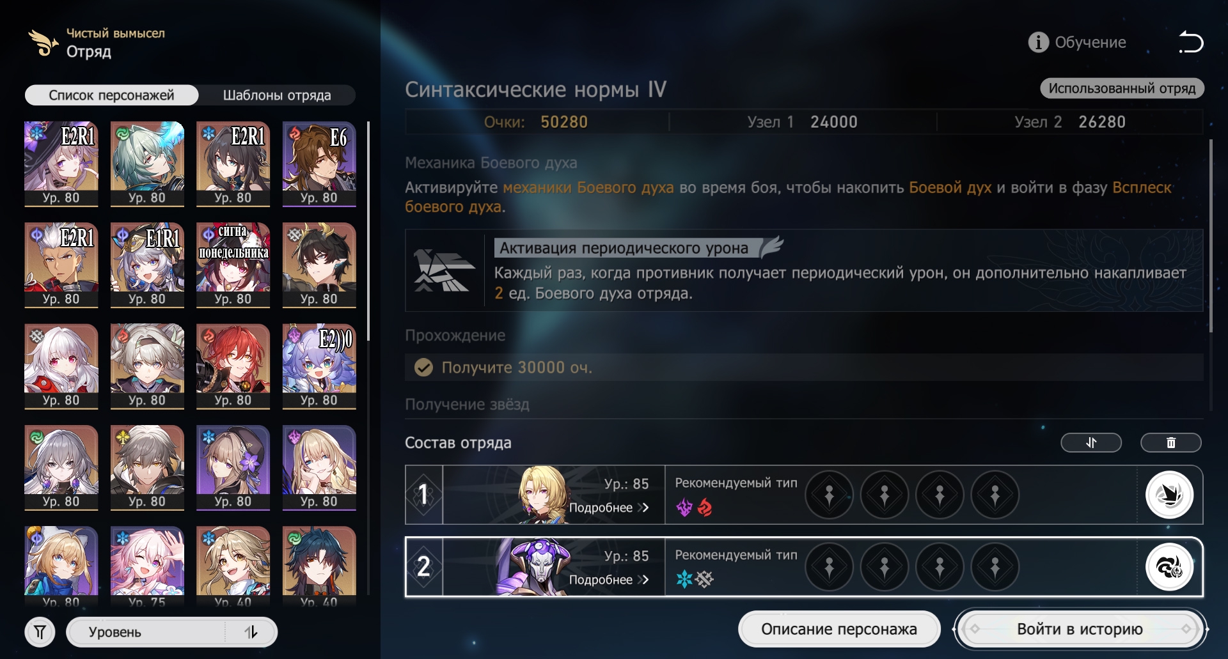Viewport: 1228px width, 659px height.
Task: Clear squad with the trash icon
Action: (x=1170, y=442)
